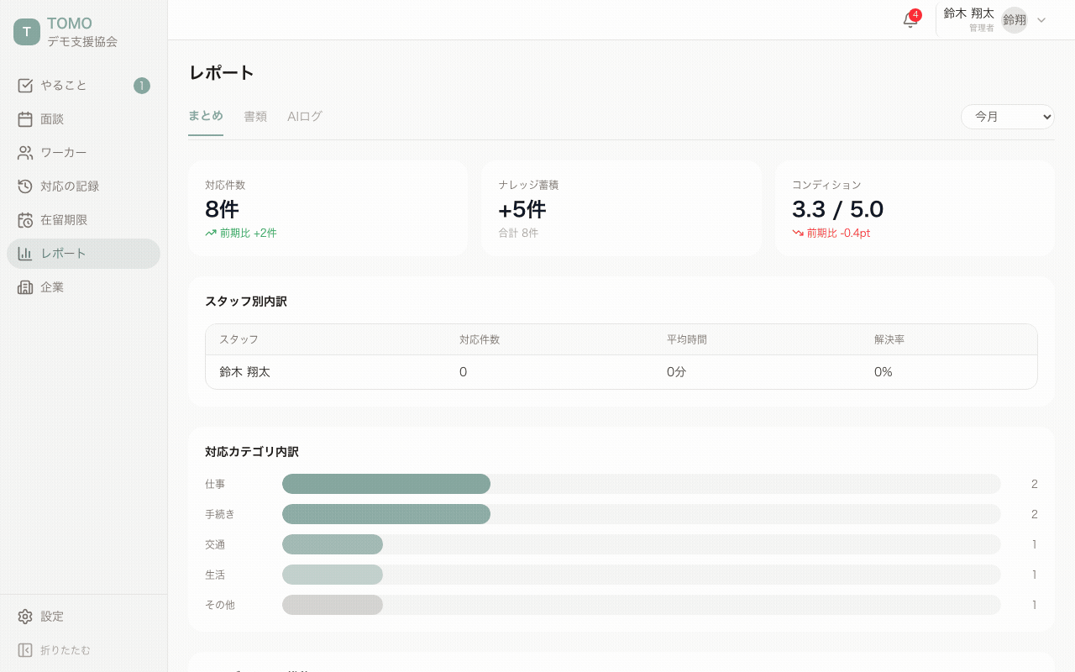1075x672 pixels.
Task: Open the ワーカー people icon
Action: 24,152
